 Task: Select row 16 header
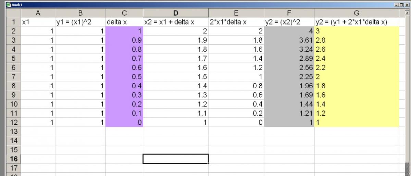(x=13, y=159)
